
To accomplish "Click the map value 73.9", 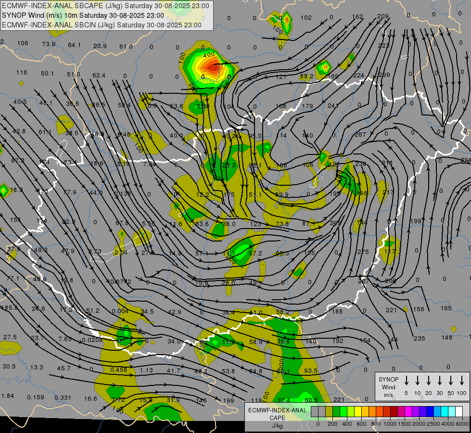I will pyautogui.click(x=49, y=44).
